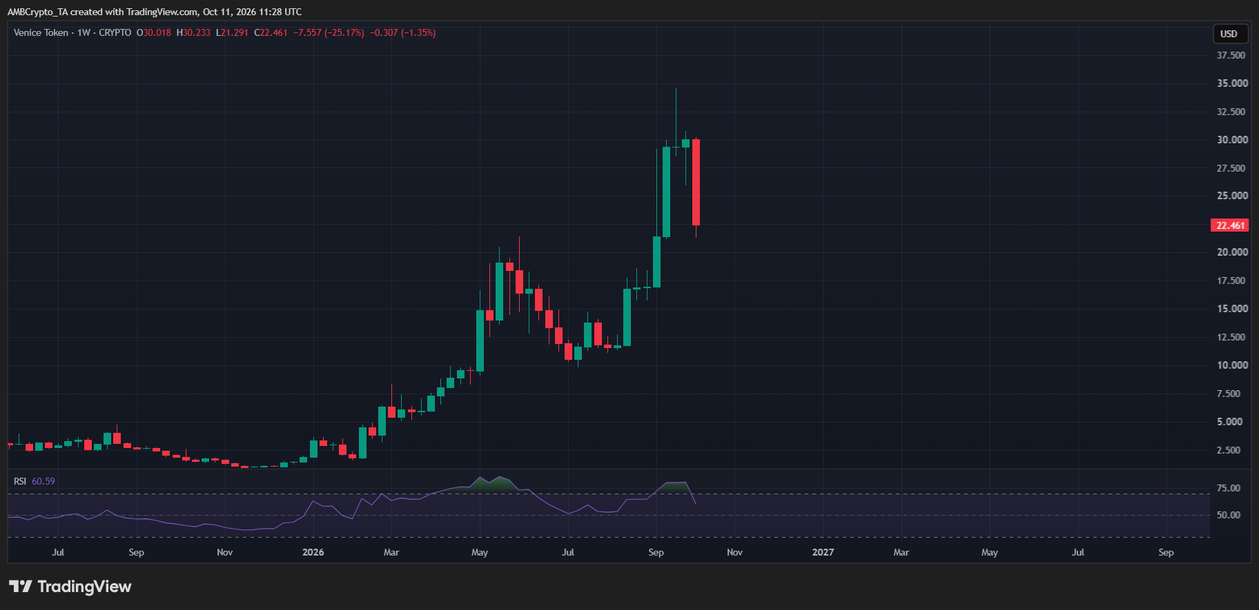This screenshot has height=610, width=1259.
Task: Click the 50.00 RSI axis label
Action: pyautogui.click(x=1229, y=515)
